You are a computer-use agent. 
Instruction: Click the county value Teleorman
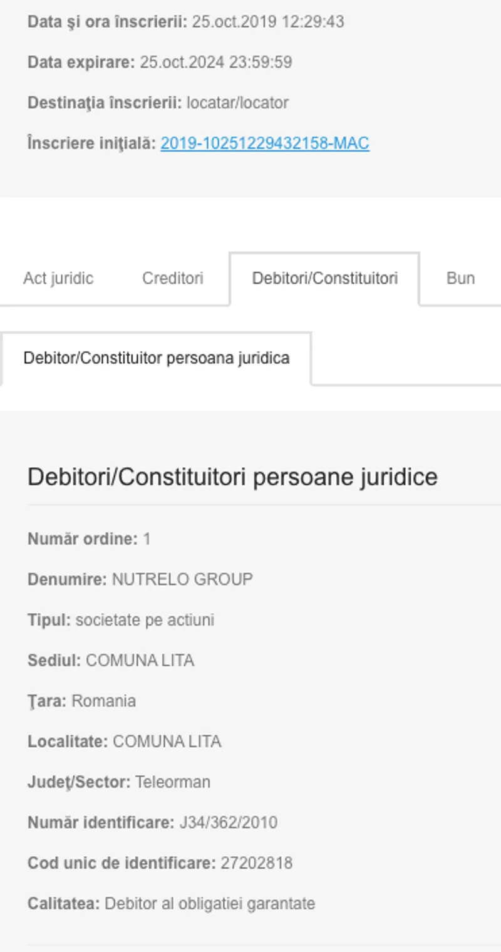click(x=172, y=782)
